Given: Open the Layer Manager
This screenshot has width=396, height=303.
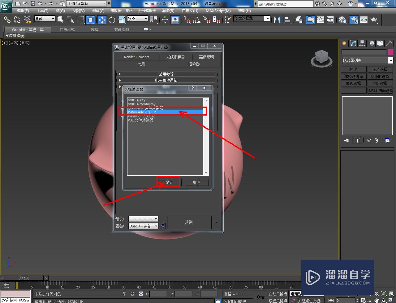Looking at the screenshot, I should click(x=299, y=20).
